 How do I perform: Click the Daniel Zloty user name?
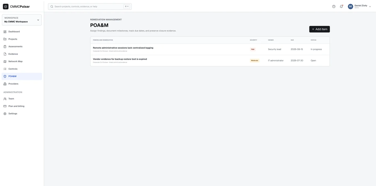coord(361,6)
